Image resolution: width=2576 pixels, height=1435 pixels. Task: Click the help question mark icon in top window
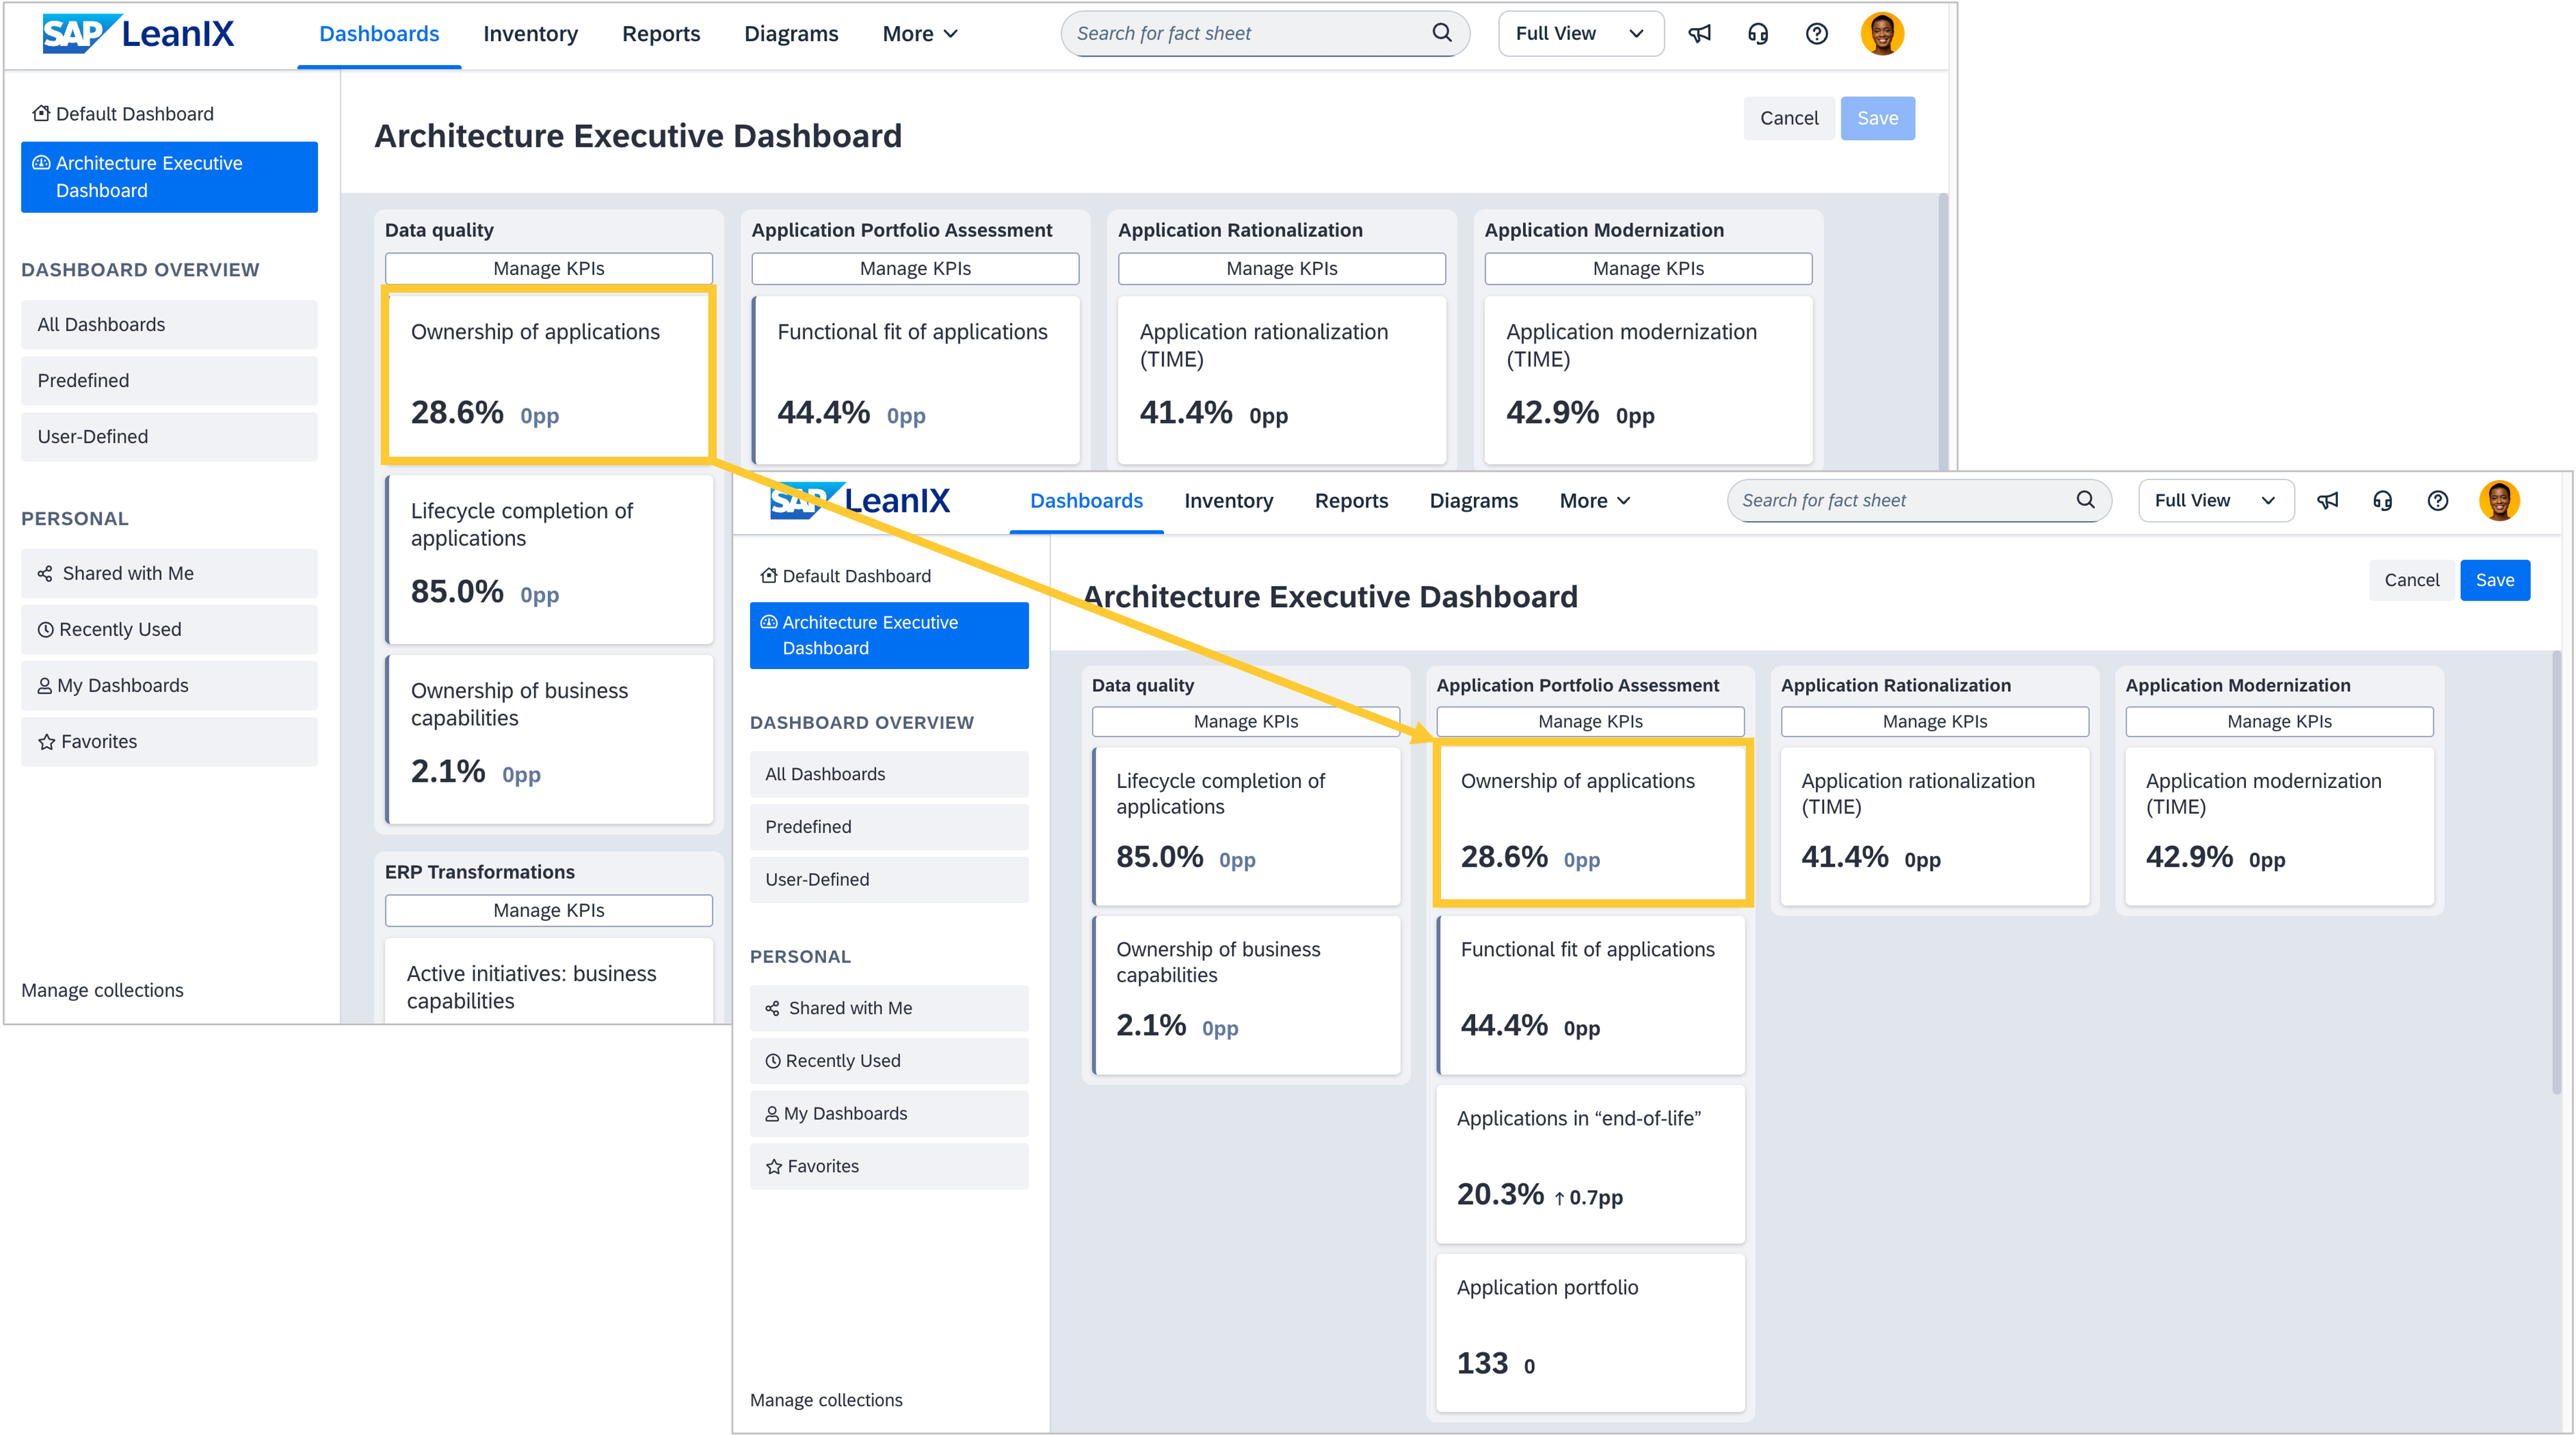pos(1817,34)
